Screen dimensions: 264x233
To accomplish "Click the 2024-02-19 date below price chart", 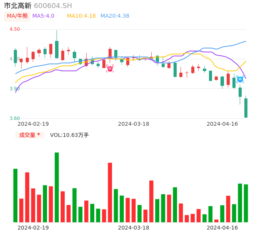I will coord(33,124).
